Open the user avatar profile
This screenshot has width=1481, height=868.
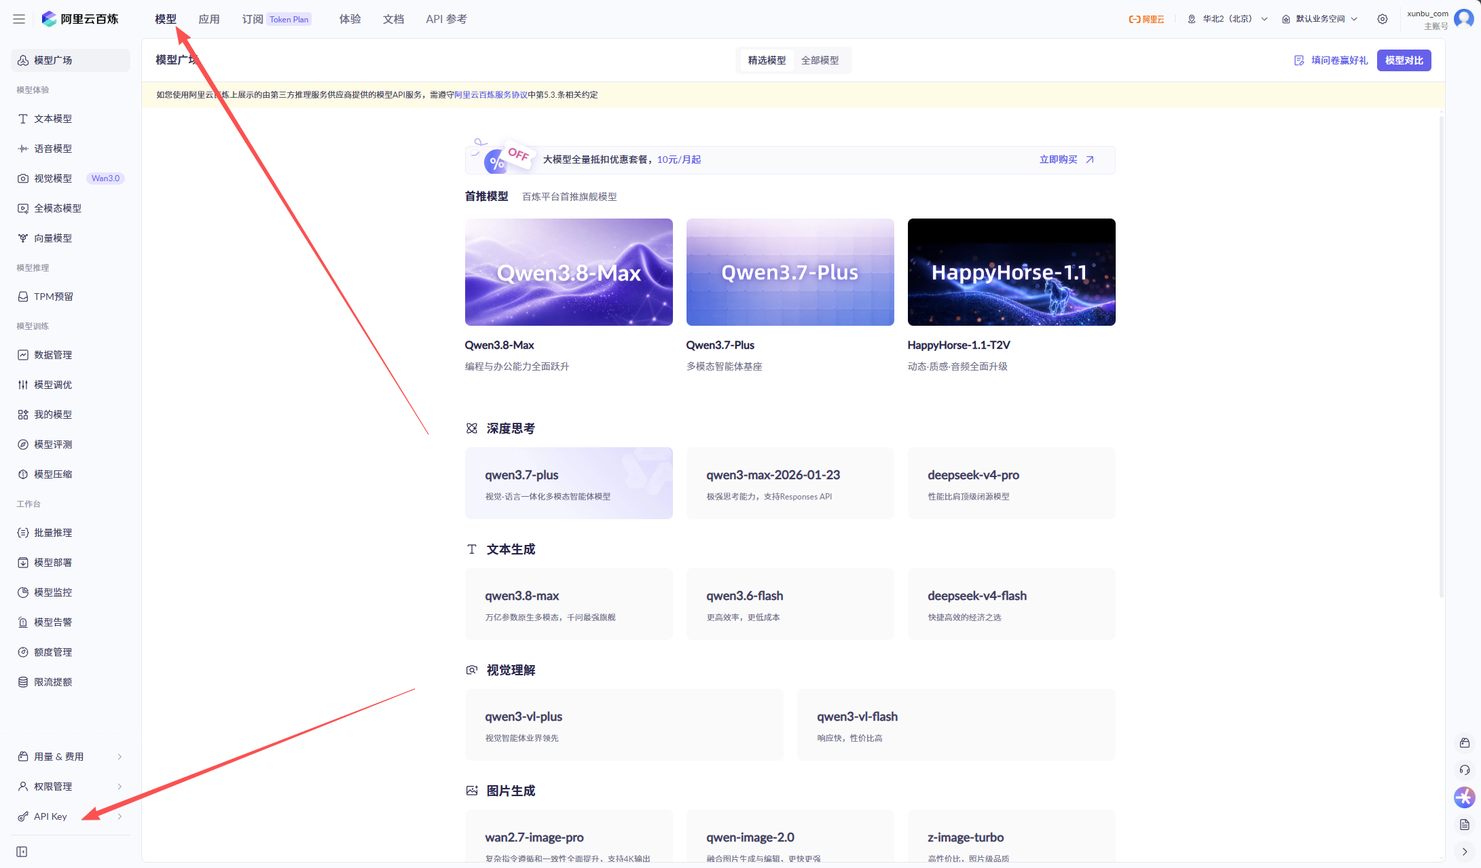point(1463,19)
